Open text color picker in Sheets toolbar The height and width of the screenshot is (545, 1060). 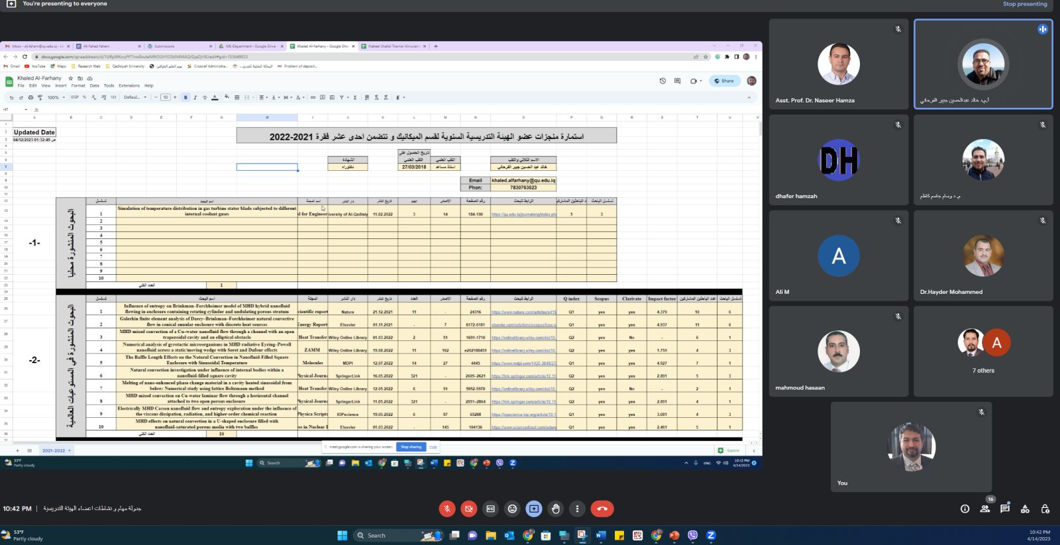[x=215, y=97]
